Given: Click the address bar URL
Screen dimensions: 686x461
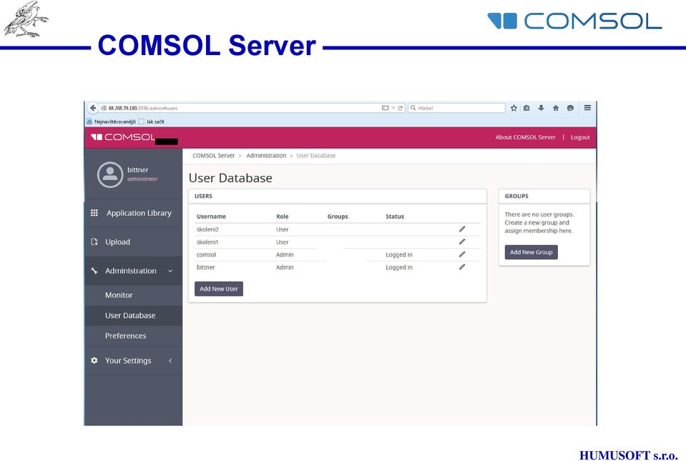Looking at the screenshot, I should pos(142,108).
